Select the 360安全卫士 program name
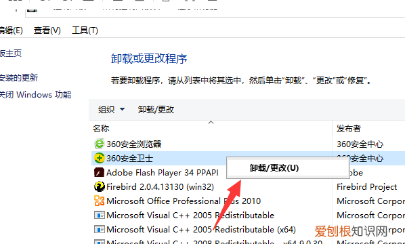Screen dimensions: 405x244 click(x=129, y=158)
